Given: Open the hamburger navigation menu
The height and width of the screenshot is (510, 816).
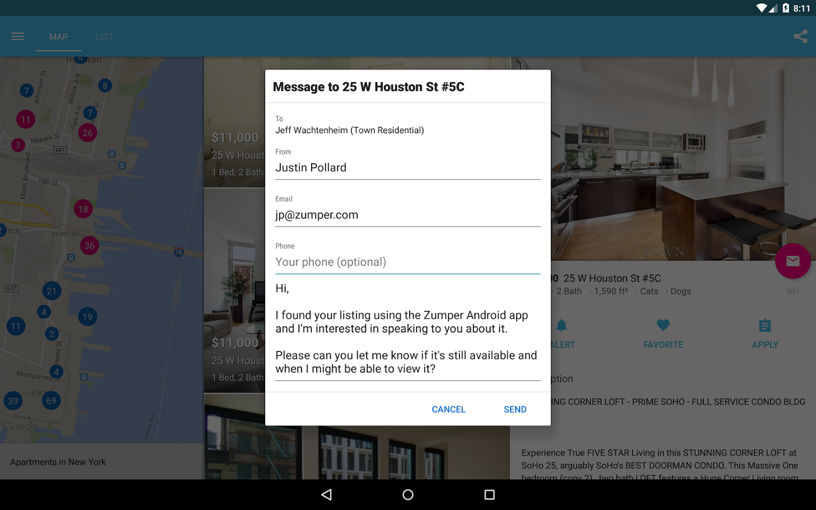Looking at the screenshot, I should [18, 37].
